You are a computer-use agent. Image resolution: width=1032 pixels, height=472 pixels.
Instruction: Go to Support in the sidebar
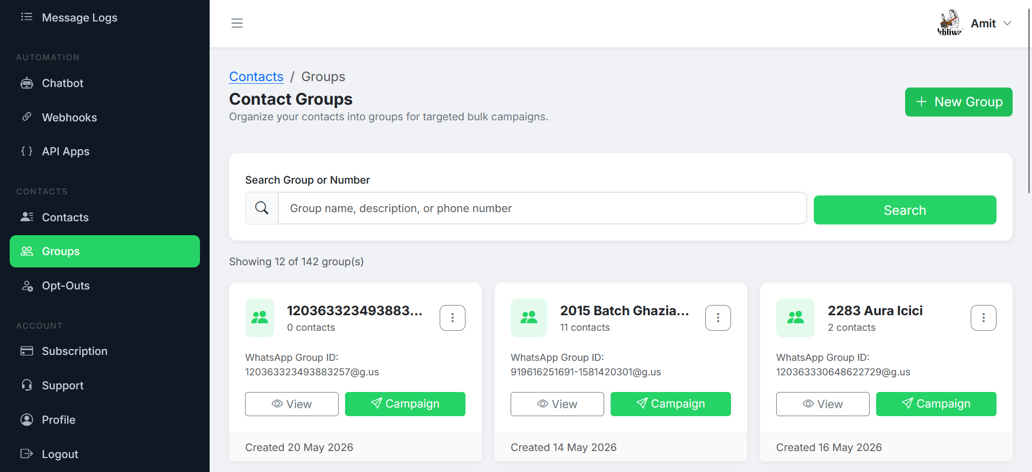[x=105, y=386]
